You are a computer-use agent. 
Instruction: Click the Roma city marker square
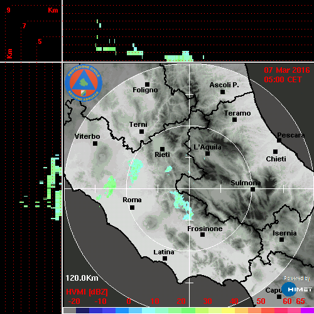coord(132,207)
